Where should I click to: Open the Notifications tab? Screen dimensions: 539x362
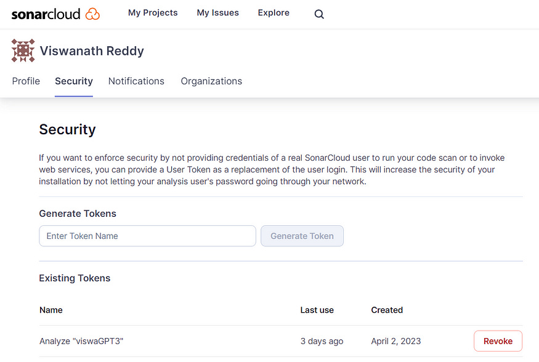(x=136, y=81)
